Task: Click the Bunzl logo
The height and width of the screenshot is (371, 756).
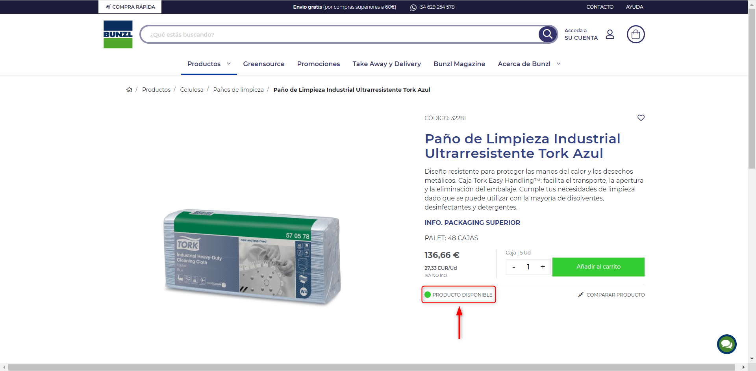Action: click(118, 34)
